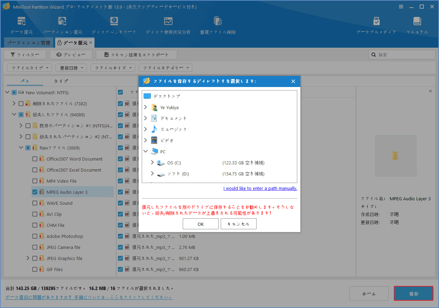439x308 pixels.
Task: Click the folder preview thumbnail
Action: pos(396,156)
